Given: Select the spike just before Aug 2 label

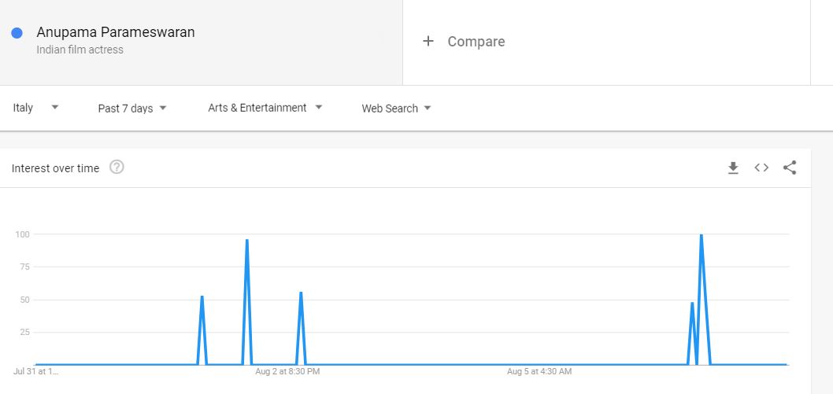Looking at the screenshot, I should click(247, 241).
